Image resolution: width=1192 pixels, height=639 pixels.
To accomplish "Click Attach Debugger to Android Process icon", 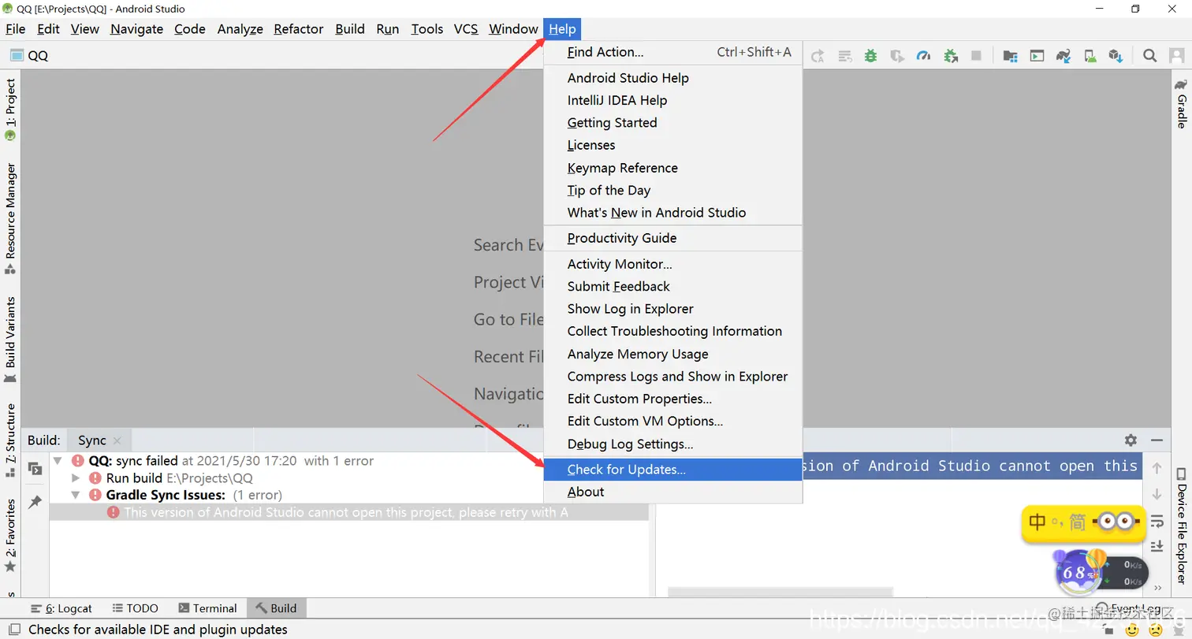I will [x=950, y=55].
